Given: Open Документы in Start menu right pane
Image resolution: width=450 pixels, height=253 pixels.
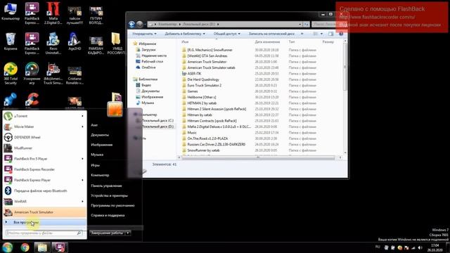Looking at the screenshot, I should [x=100, y=135].
